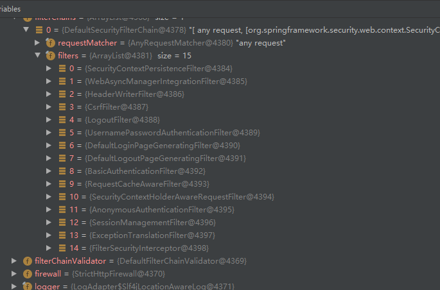Click the field icon beside filters
The image size is (440, 290).
click(x=51, y=56)
